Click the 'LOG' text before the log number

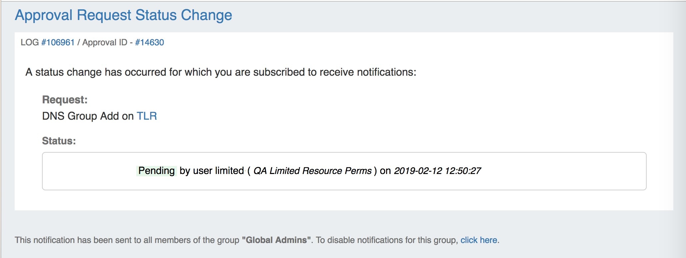[x=30, y=42]
